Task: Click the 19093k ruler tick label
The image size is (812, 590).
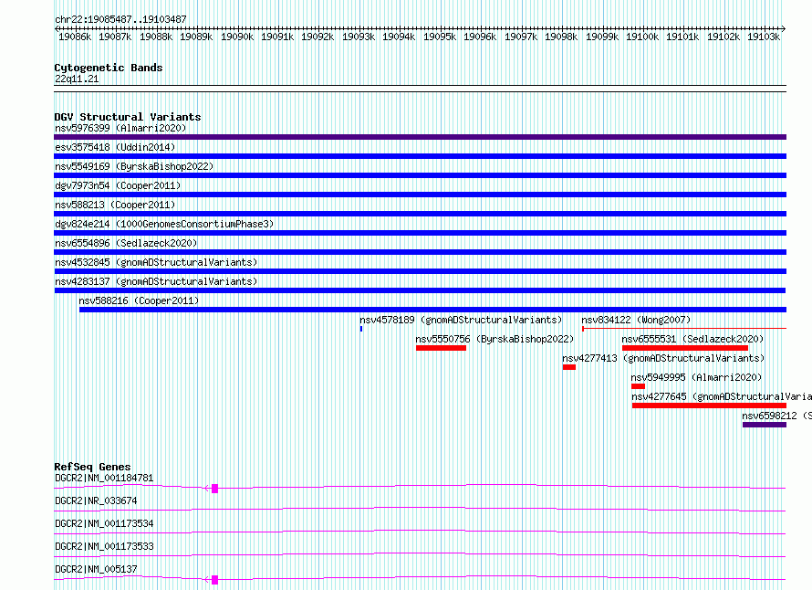Action: click(359, 37)
